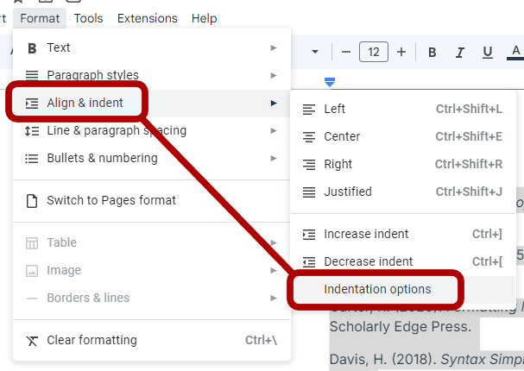The width and height of the screenshot is (524, 371).
Task: Align text Right
Action: coord(403,164)
